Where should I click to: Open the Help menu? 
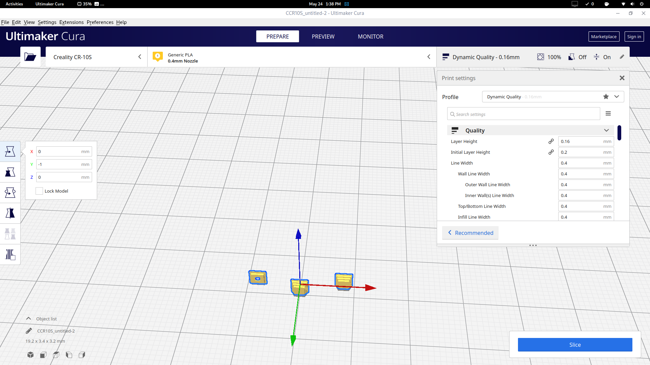121,22
